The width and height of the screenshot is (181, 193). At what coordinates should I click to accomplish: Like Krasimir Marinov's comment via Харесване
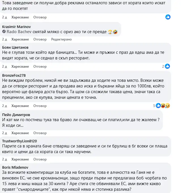tap(20, 39)
